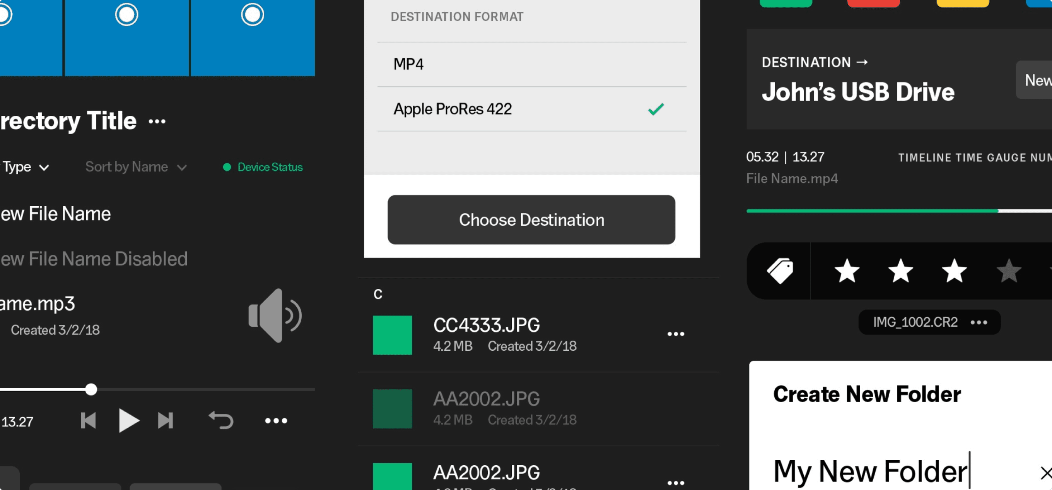Image resolution: width=1052 pixels, height=490 pixels.
Task: Skip to the next track
Action: point(165,421)
